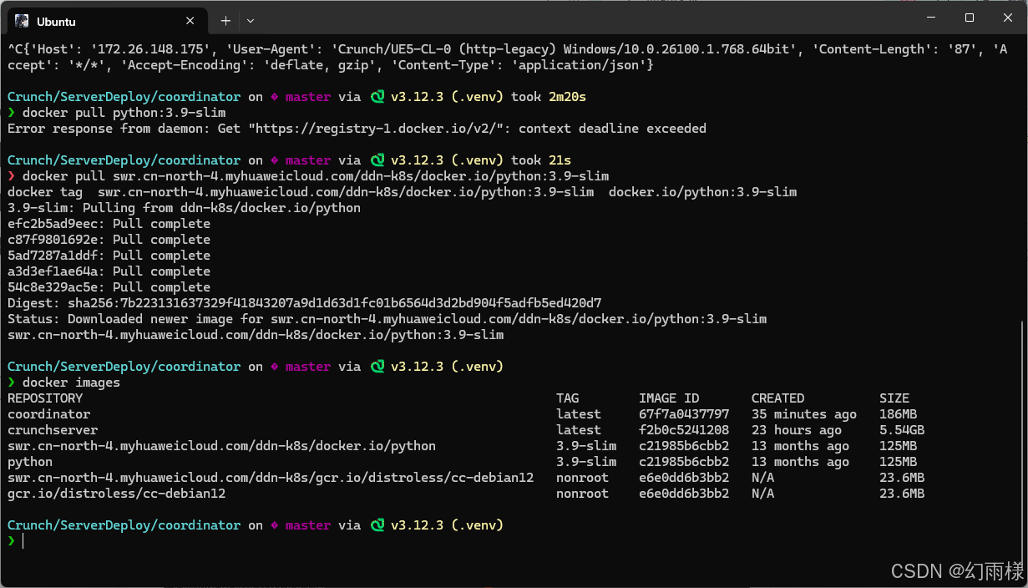Click the docker pull huaweicloud command line
This screenshot has height=588, width=1028.
tap(316, 176)
